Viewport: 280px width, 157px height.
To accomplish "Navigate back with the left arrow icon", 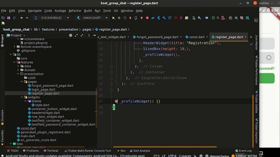I will point(21,18).
